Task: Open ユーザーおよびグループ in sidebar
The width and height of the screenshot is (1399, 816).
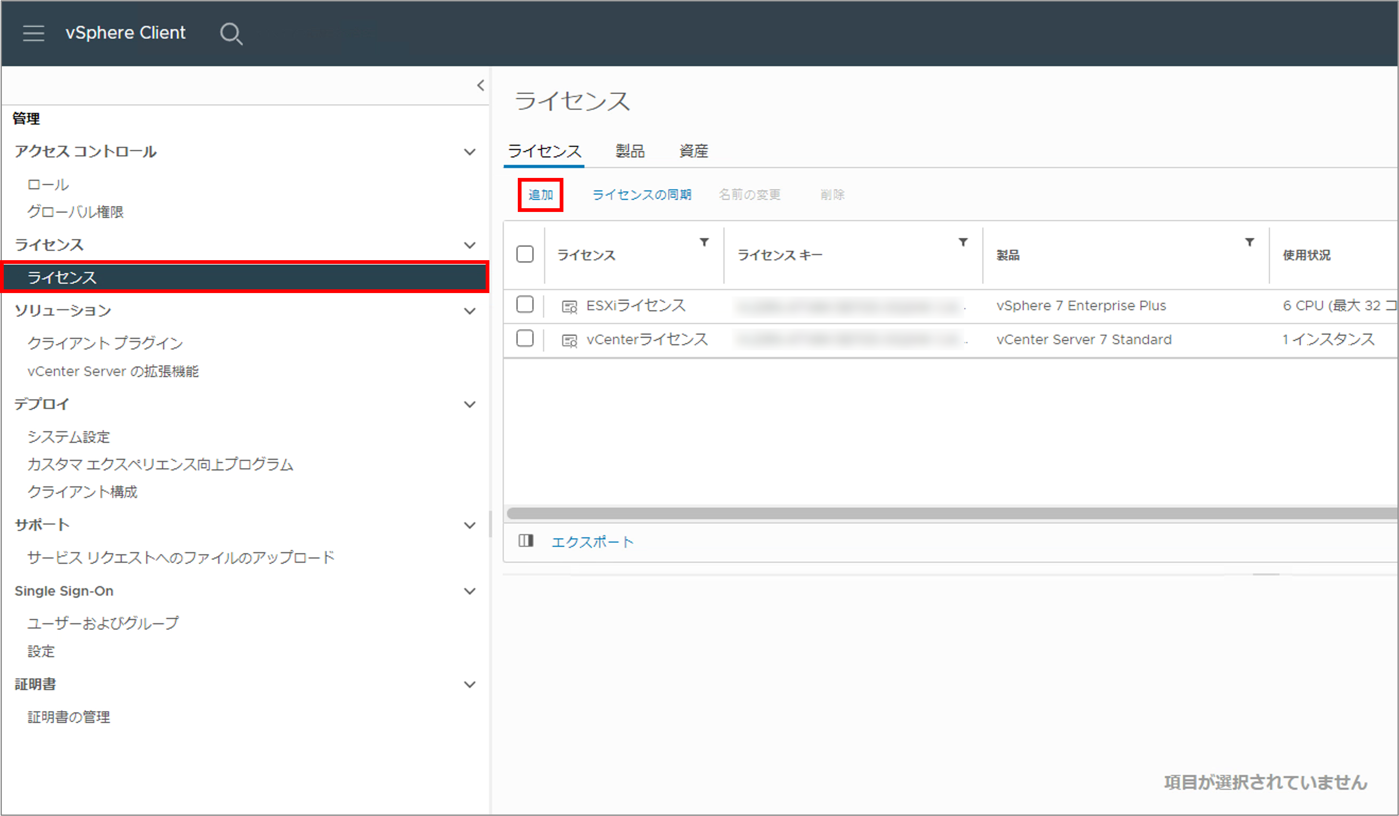Action: click(103, 623)
